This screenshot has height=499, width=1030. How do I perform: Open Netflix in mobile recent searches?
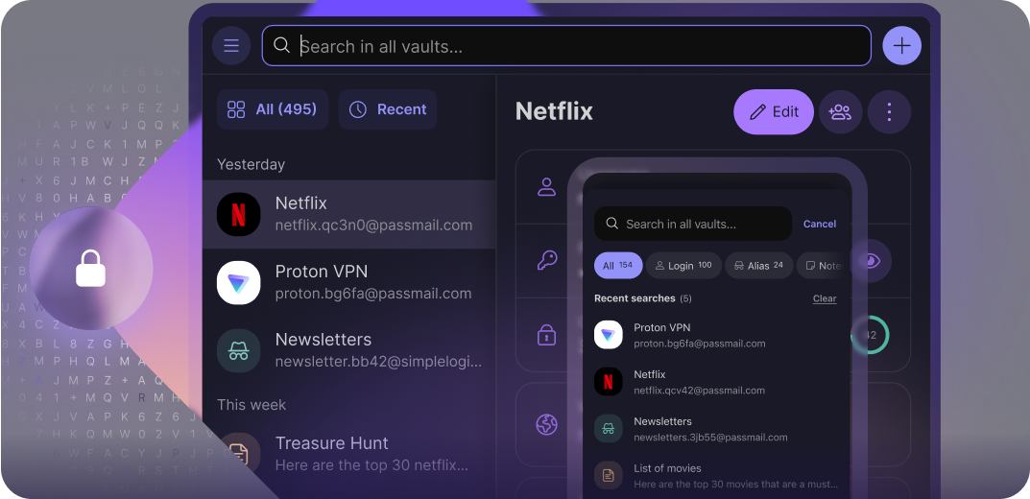(716, 382)
